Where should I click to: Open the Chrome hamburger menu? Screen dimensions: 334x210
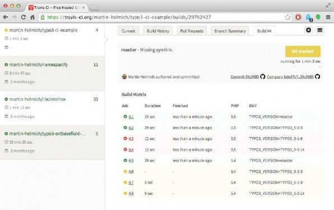(x=328, y=17)
